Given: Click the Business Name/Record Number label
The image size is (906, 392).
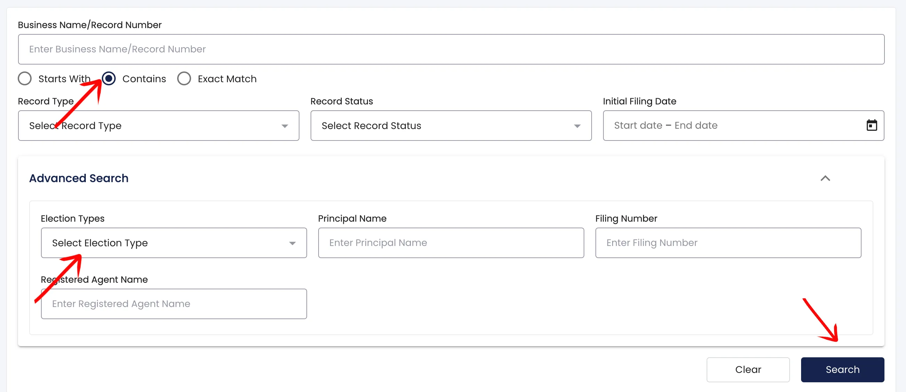Looking at the screenshot, I should (90, 25).
